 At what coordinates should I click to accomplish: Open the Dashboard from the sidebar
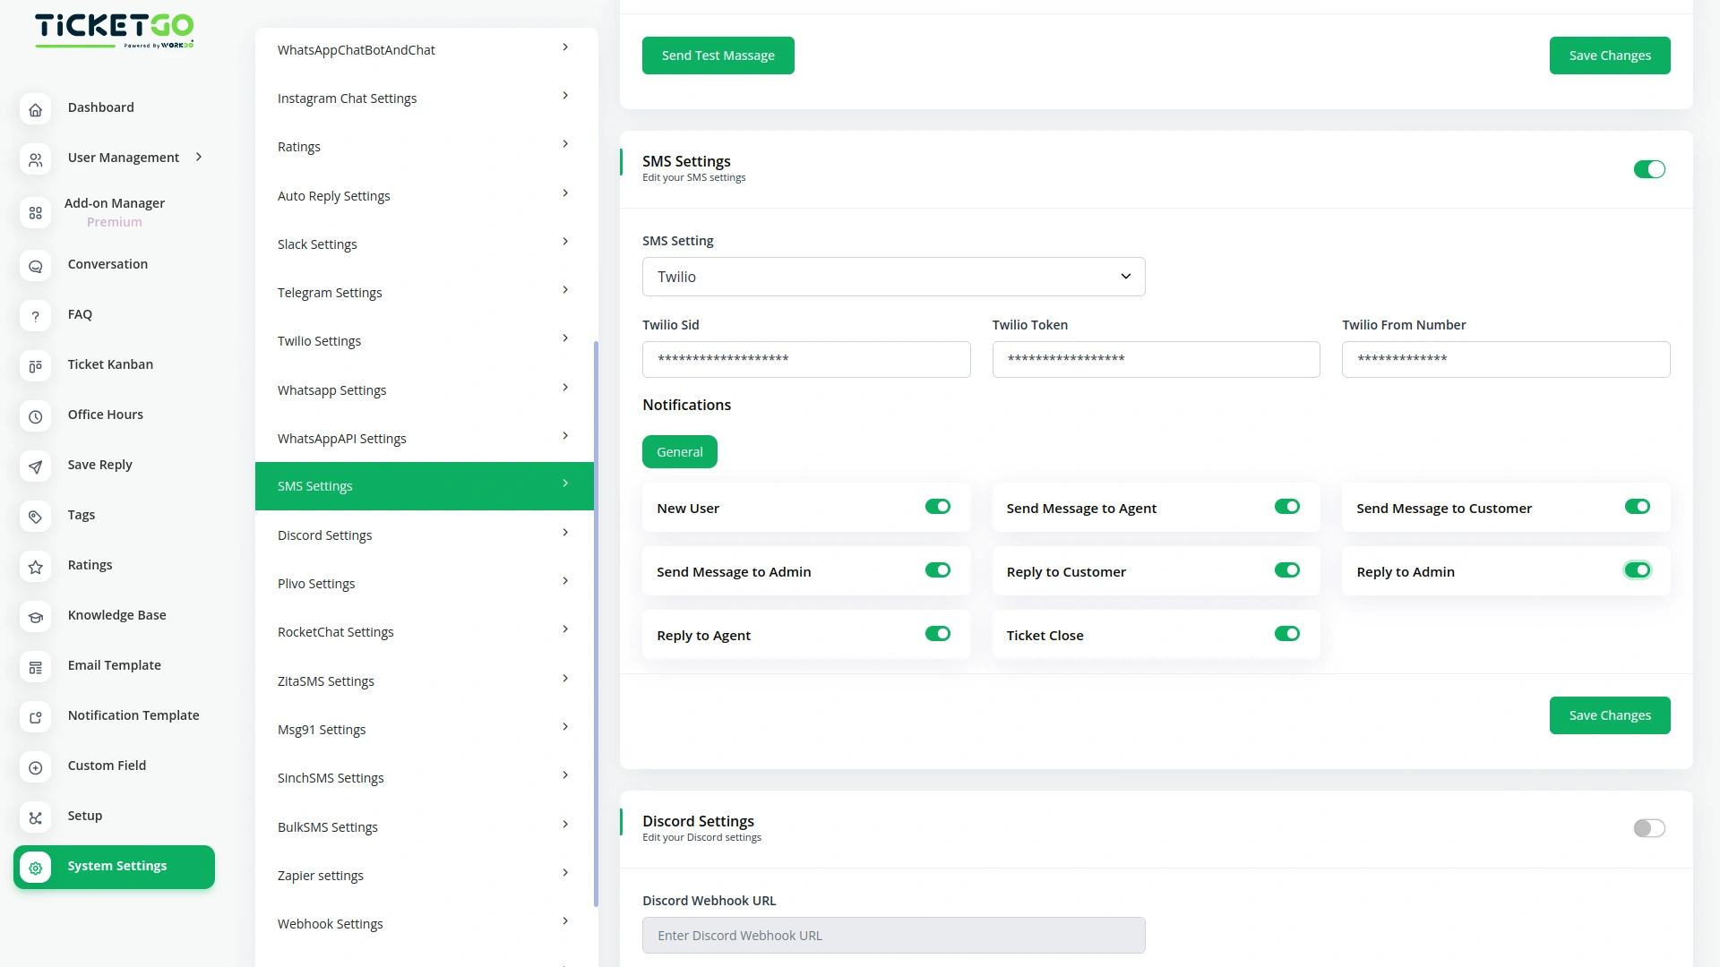tap(35, 109)
